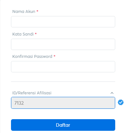Screen dimensions: 124x133
Task: Click the 7132 referral code text
Action: click(19, 103)
